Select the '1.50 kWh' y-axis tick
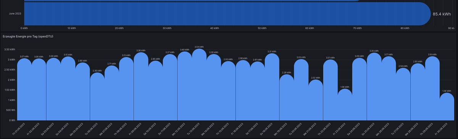This screenshot has width=458, height=139. coord(10,90)
